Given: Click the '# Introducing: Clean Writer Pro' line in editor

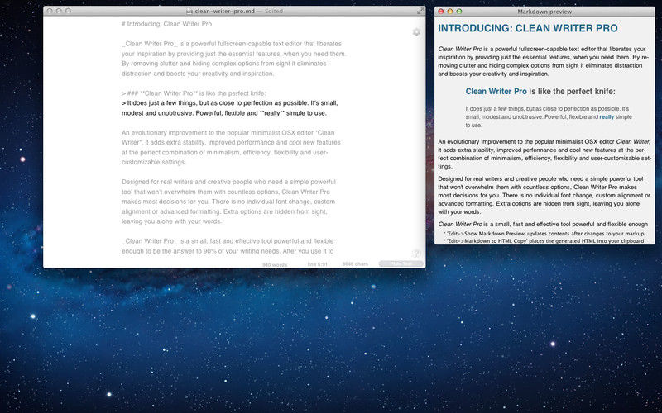Looking at the screenshot, I should pos(167,24).
